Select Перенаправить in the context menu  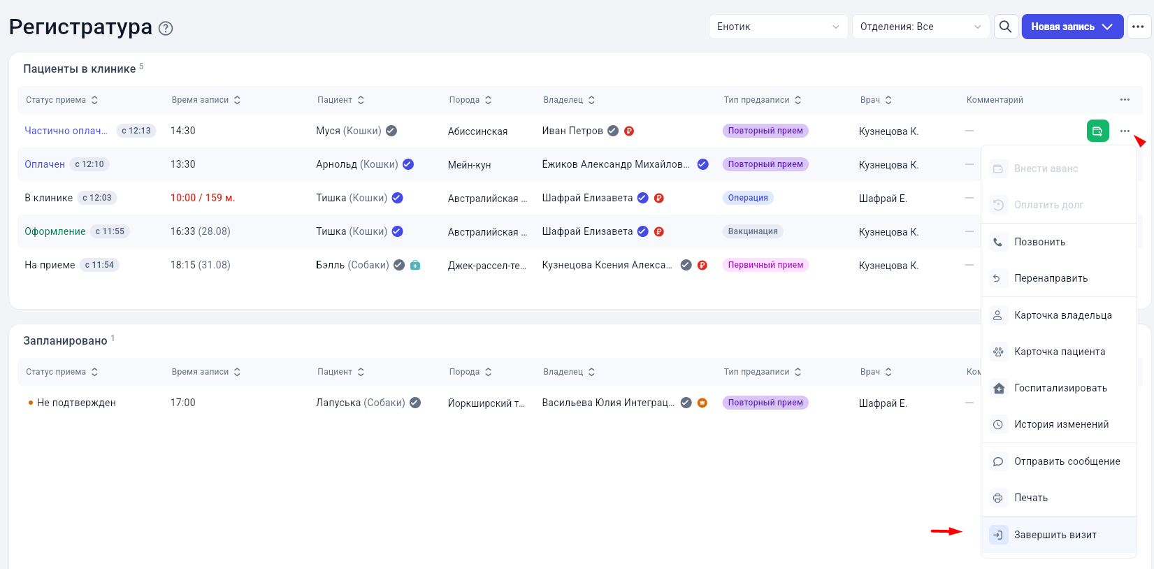coord(1058,278)
